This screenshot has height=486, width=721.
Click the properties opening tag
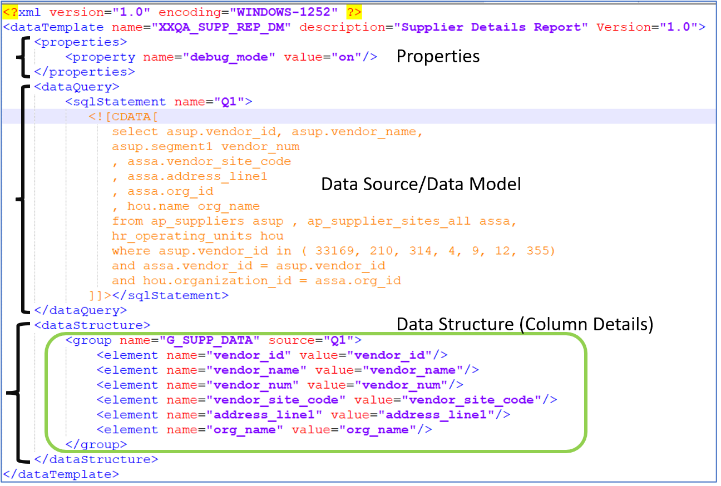coord(80,42)
